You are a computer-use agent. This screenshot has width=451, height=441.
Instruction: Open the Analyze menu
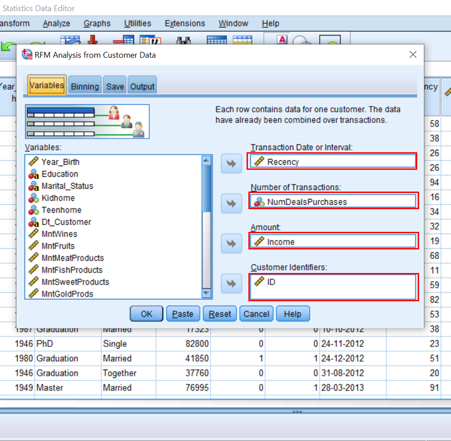[56, 24]
